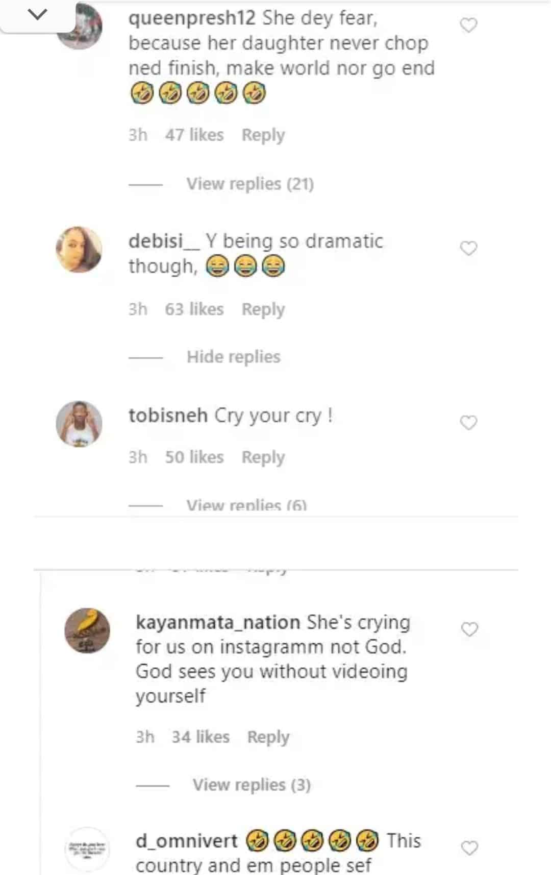Open kayanmata_nation's profile avatar
Viewport: 551px width, 875px height.
click(87, 630)
